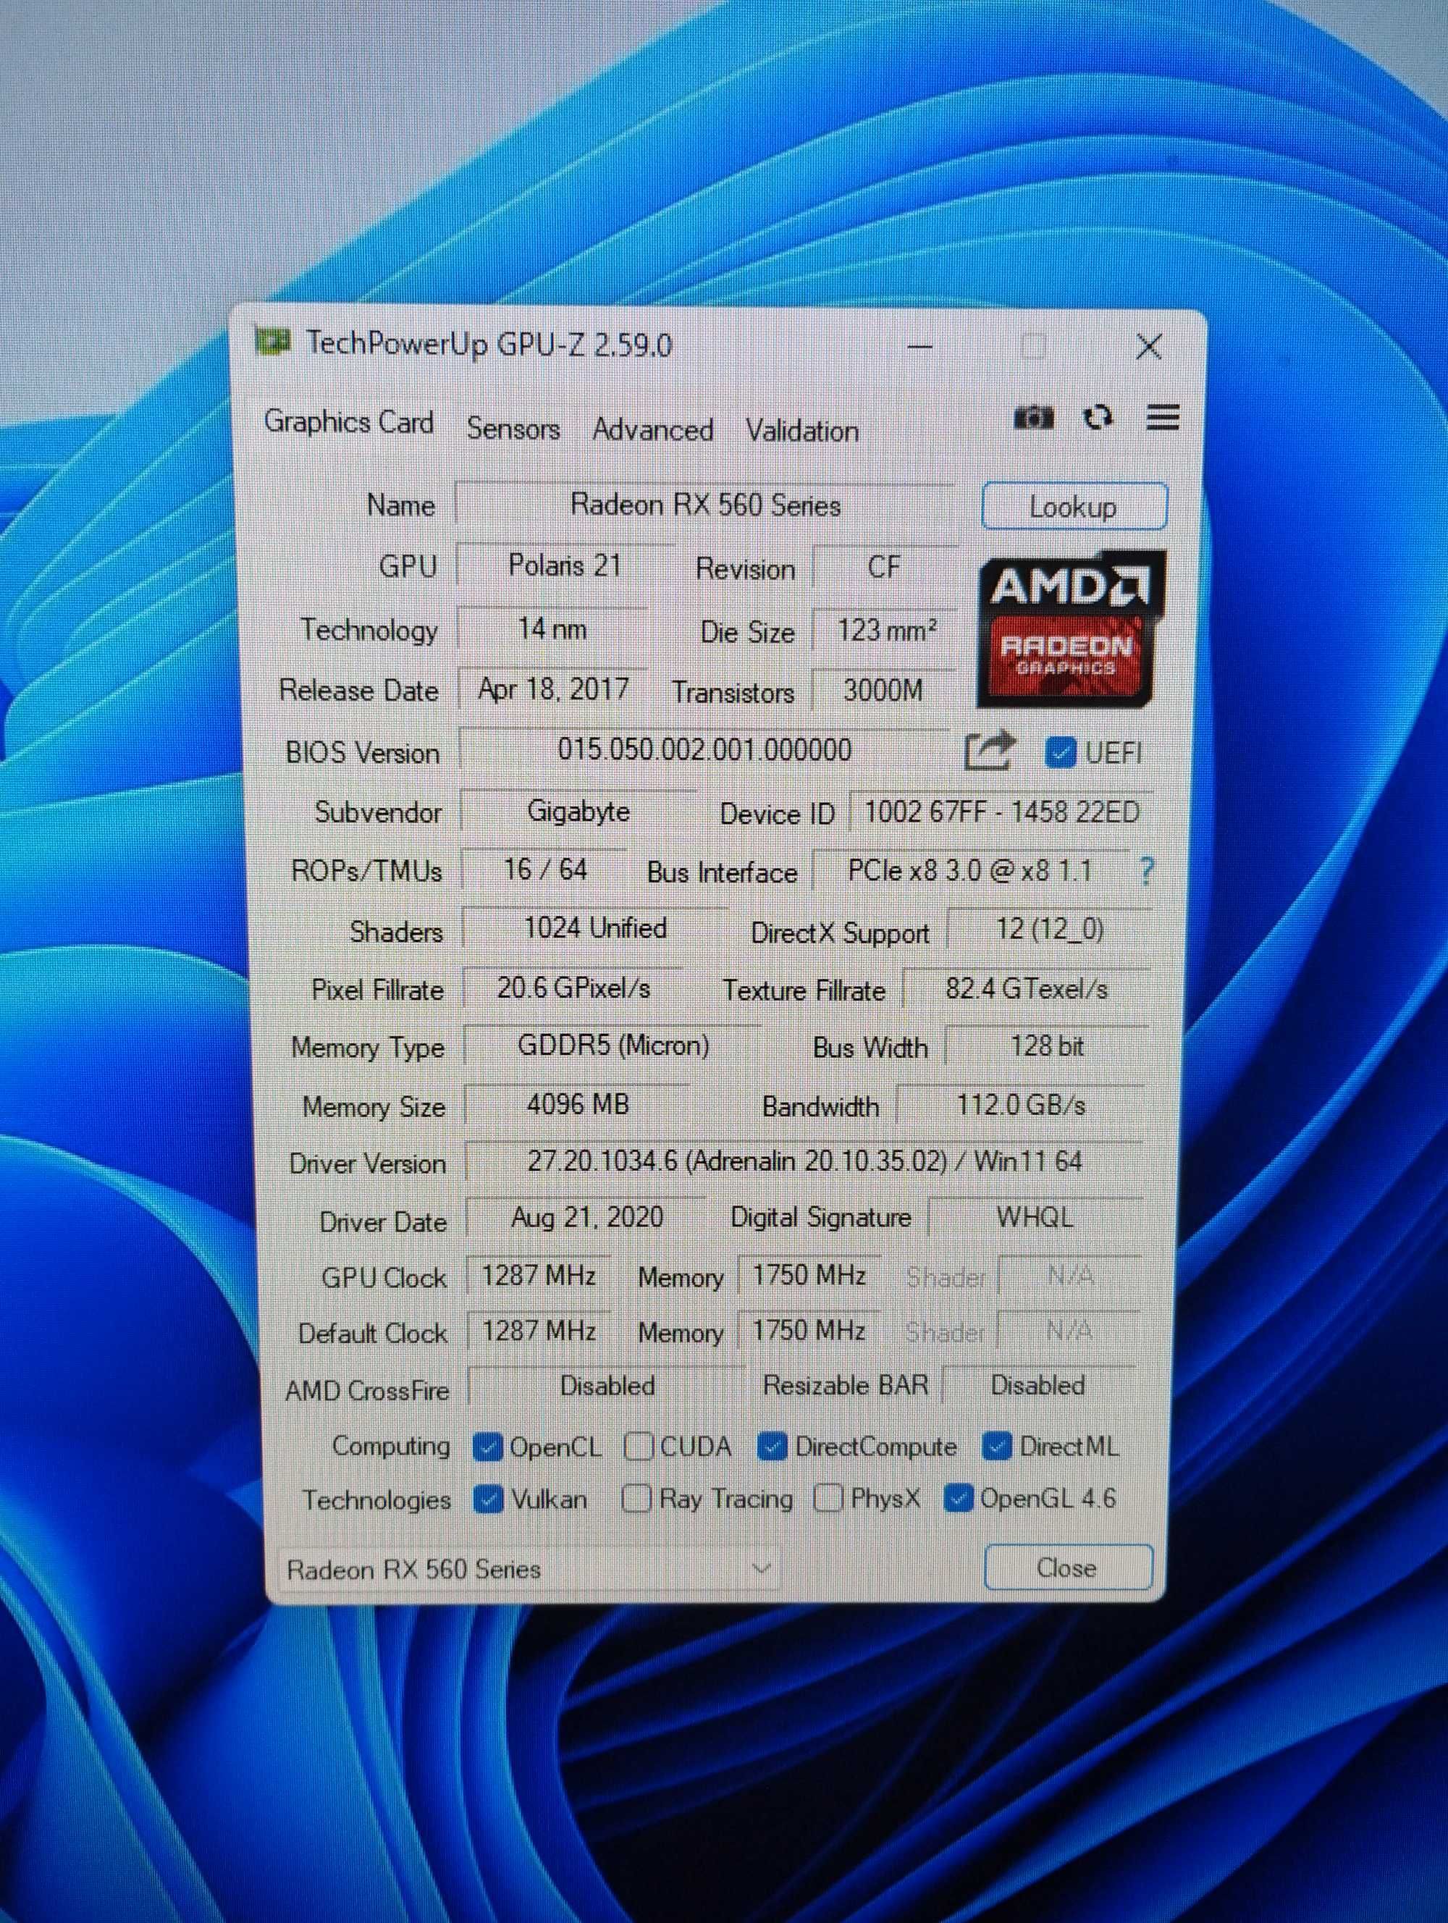Click the Driver Version field value
Viewport: 1448px width, 1923px height.
click(x=805, y=1161)
